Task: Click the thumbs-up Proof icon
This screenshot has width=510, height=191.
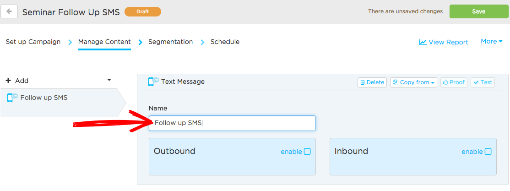Action: [445, 82]
